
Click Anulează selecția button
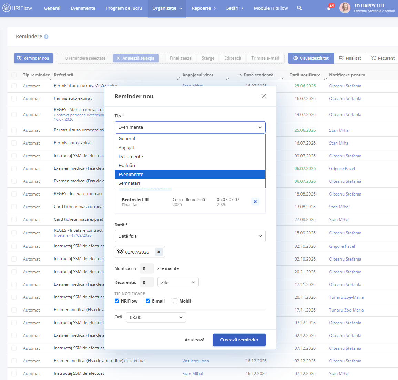coord(135,58)
